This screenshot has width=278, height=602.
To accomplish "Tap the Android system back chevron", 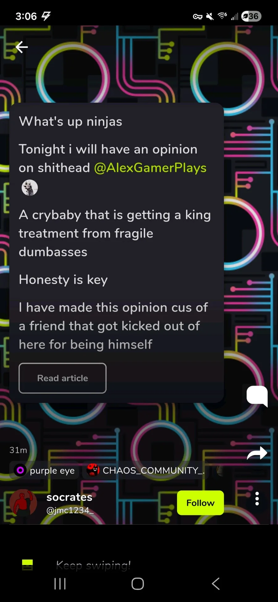I will pos(216,584).
